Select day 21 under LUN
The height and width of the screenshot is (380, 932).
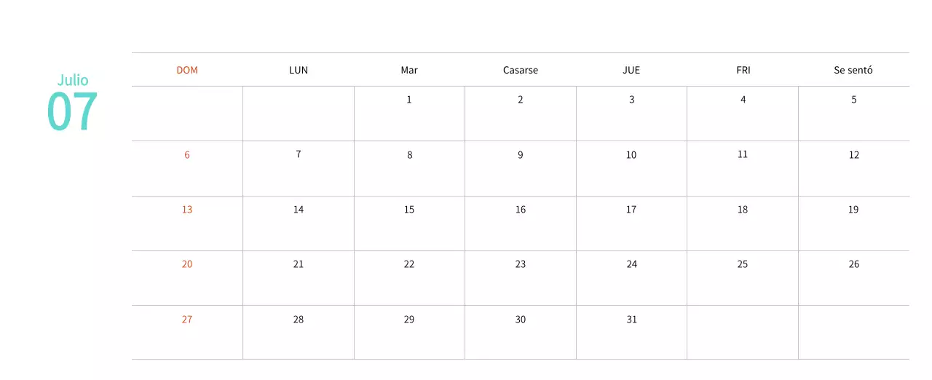[299, 264]
